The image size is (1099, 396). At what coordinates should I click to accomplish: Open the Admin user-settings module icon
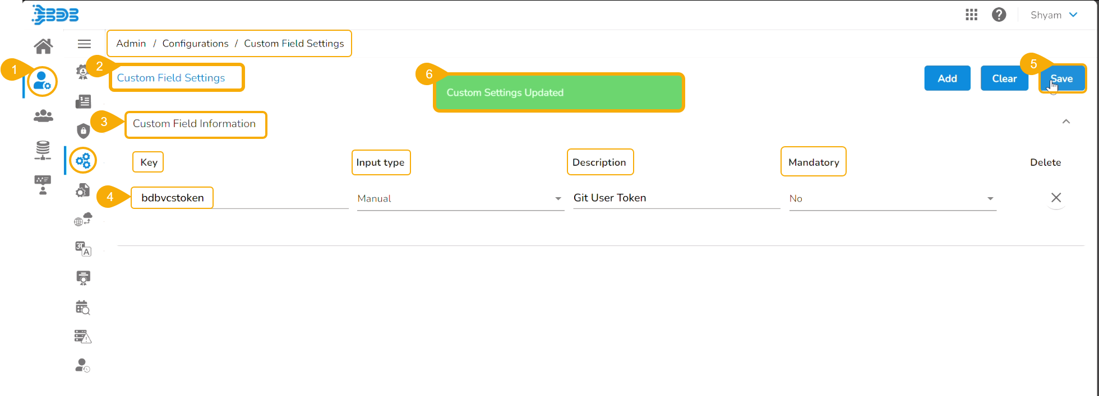42,81
